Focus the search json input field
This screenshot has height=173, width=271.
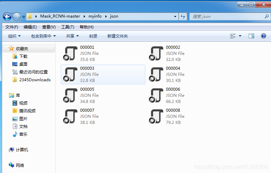(x=227, y=17)
